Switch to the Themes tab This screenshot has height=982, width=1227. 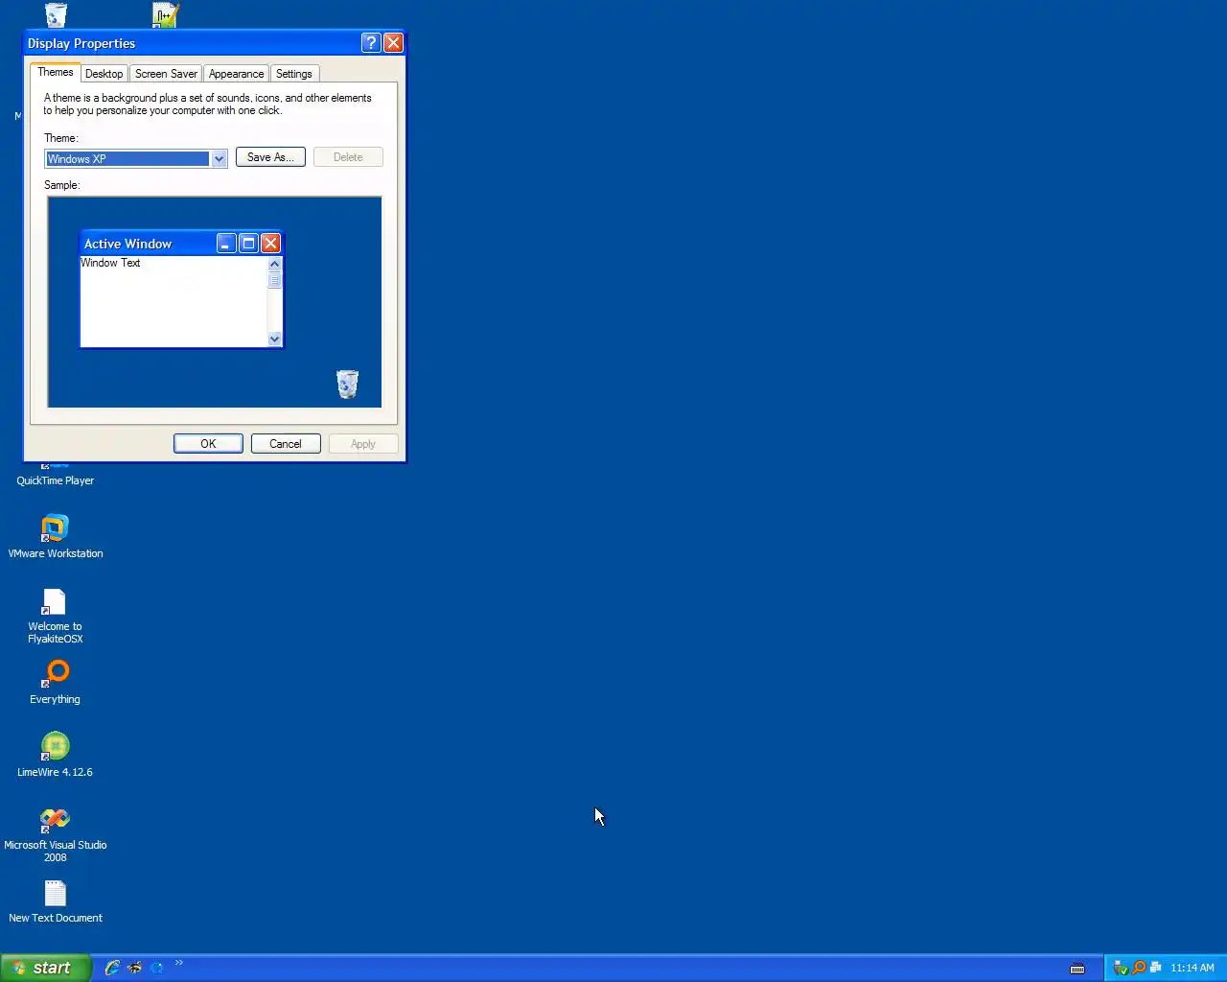[x=55, y=73]
